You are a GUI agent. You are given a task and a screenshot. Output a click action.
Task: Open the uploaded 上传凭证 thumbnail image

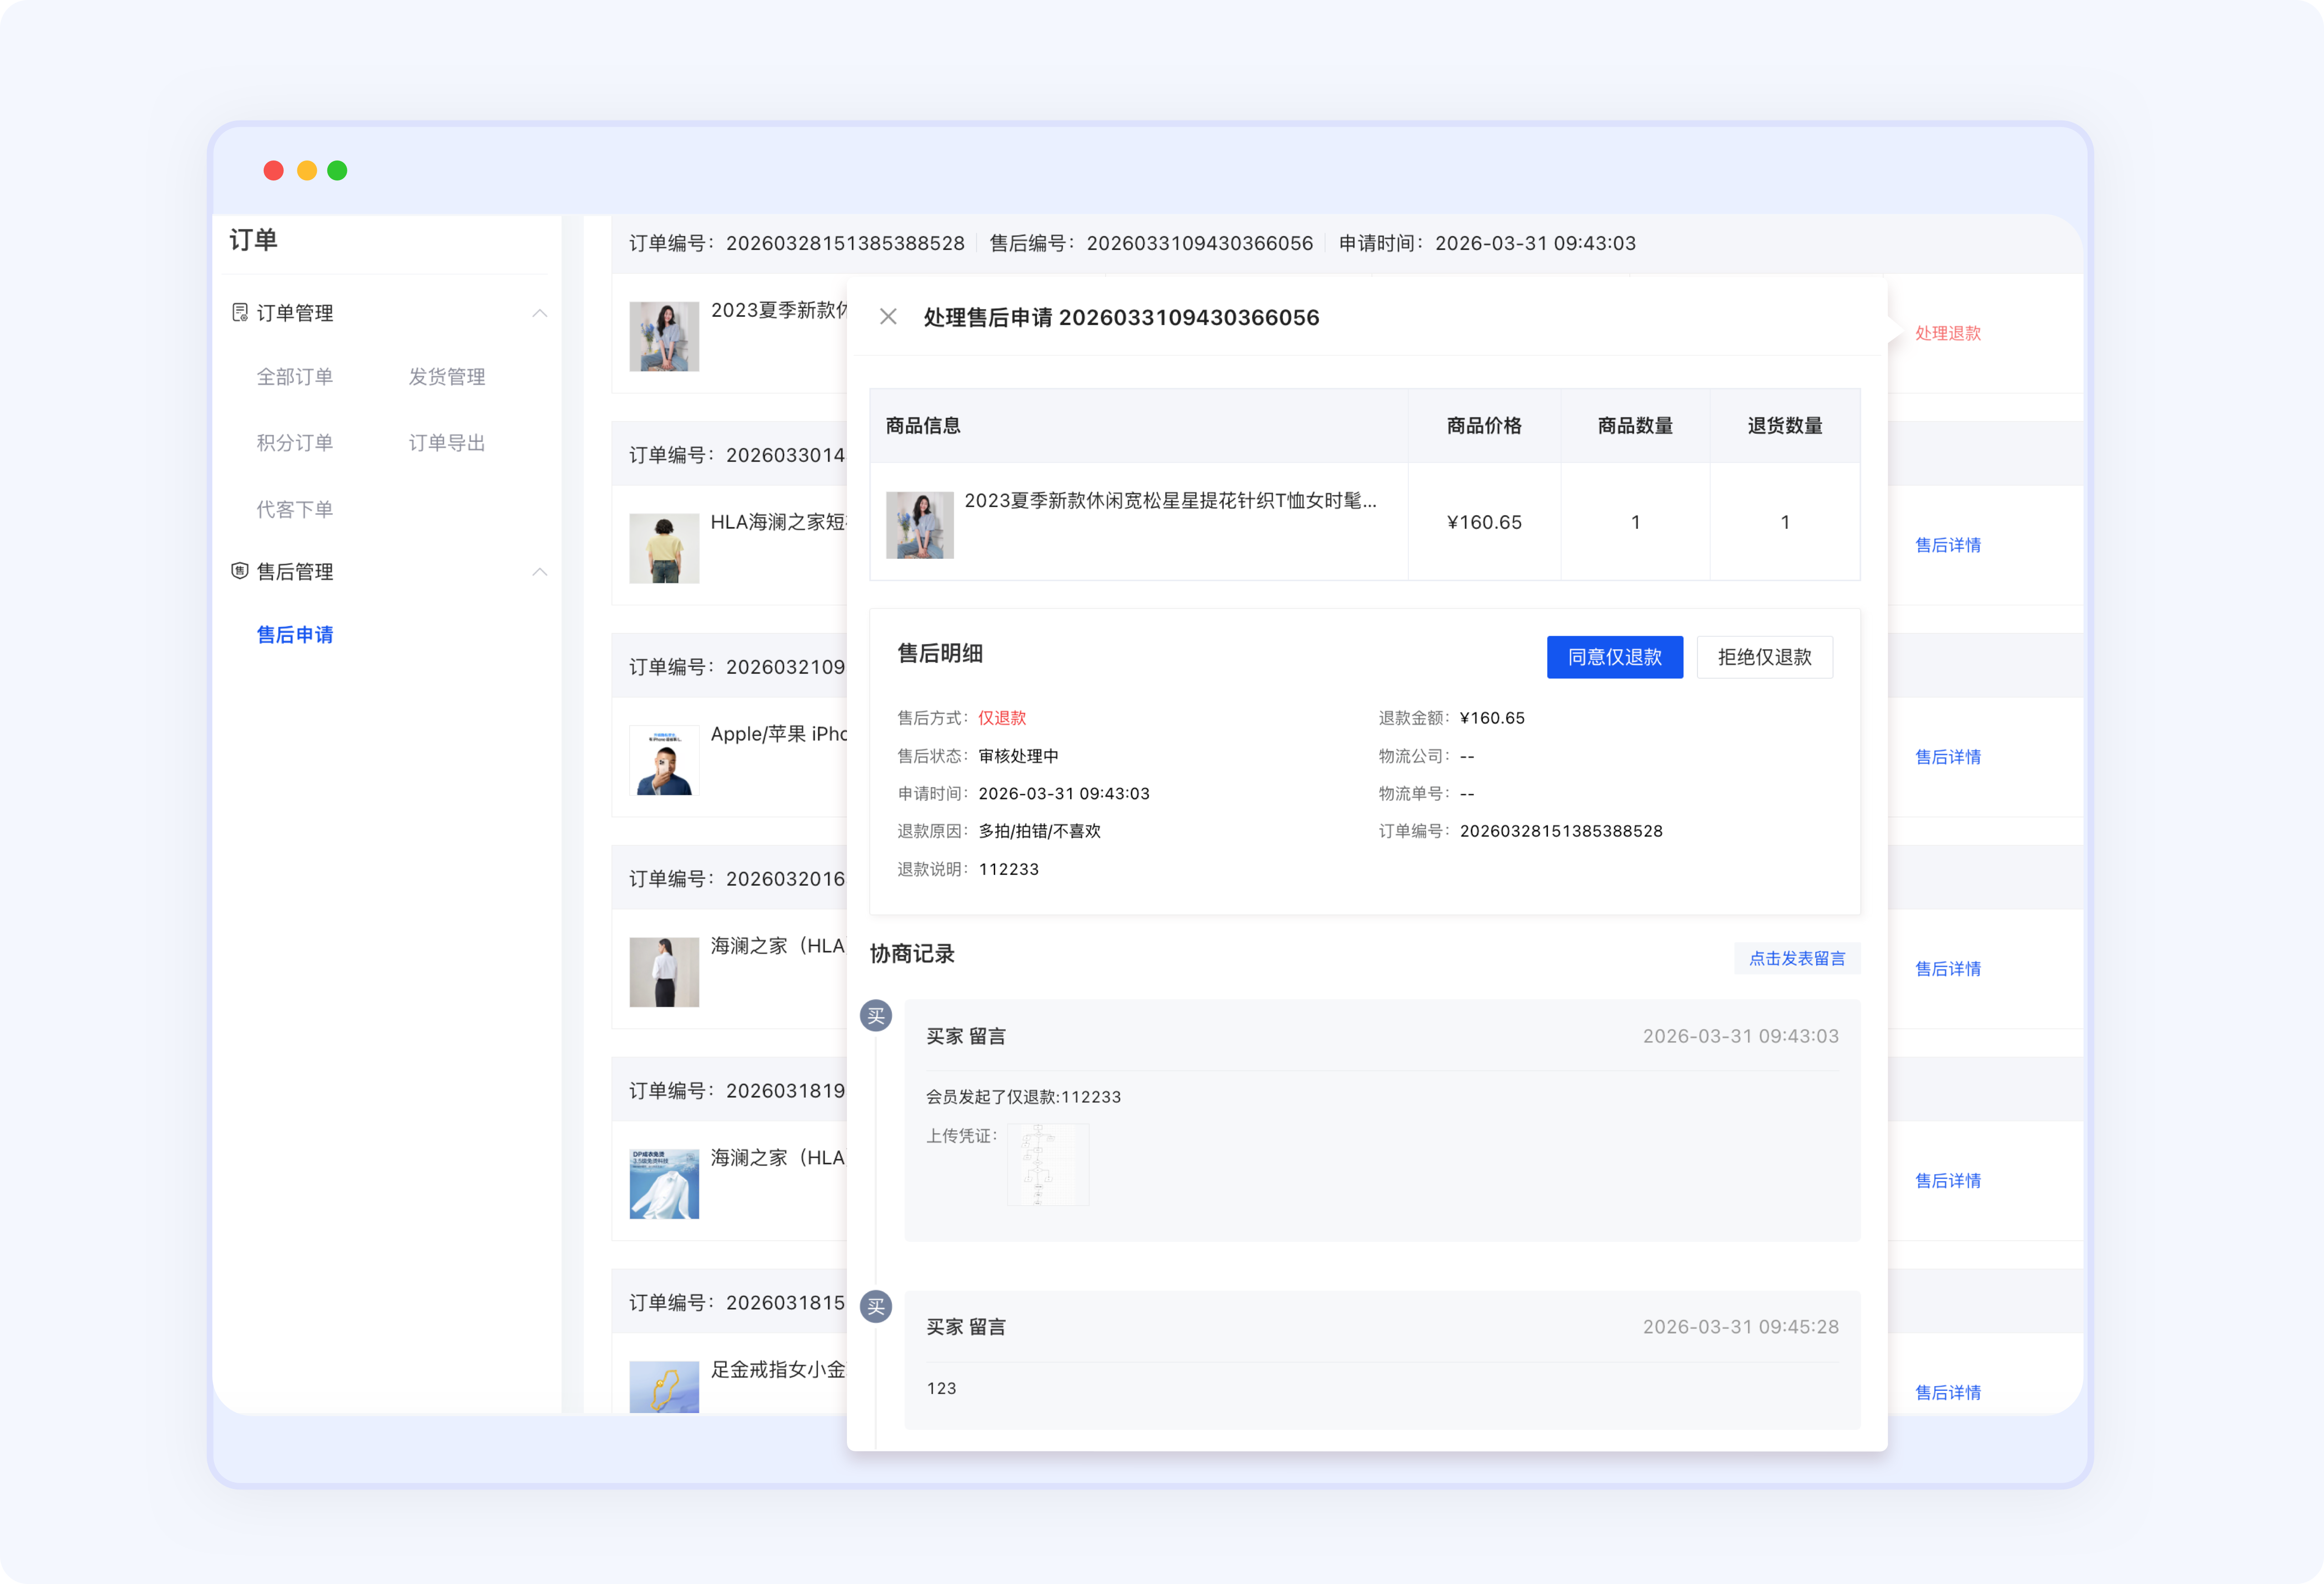click(x=1047, y=1165)
